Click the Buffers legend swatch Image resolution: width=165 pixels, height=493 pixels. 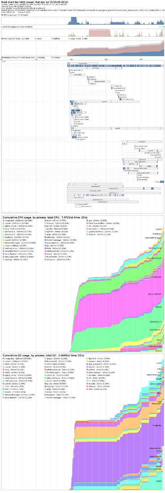(52, 39)
